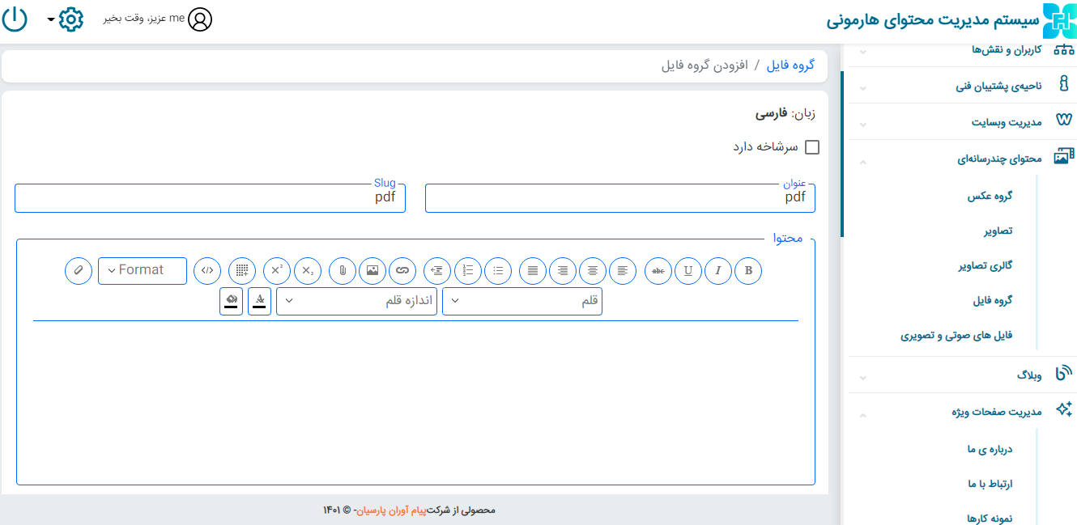This screenshot has width=1077, height=525.
Task: Open the 'قلم' font dropdown
Action: pos(522,302)
